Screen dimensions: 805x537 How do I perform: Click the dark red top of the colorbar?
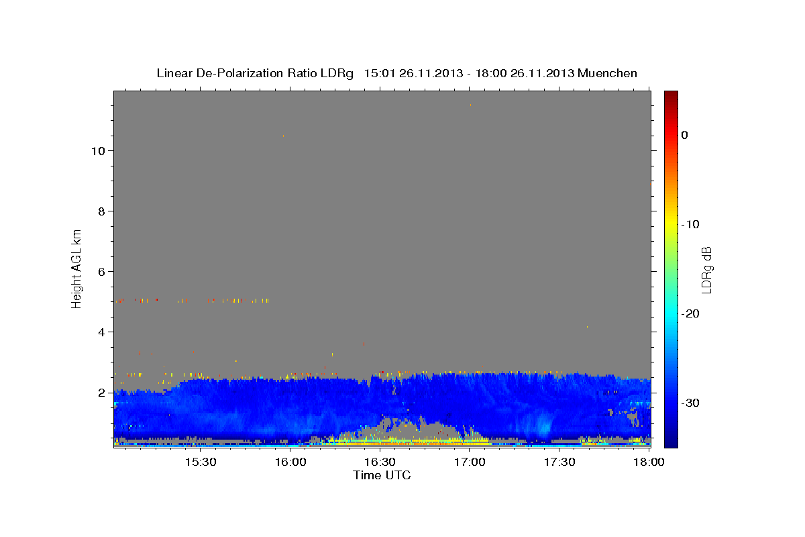point(671,97)
